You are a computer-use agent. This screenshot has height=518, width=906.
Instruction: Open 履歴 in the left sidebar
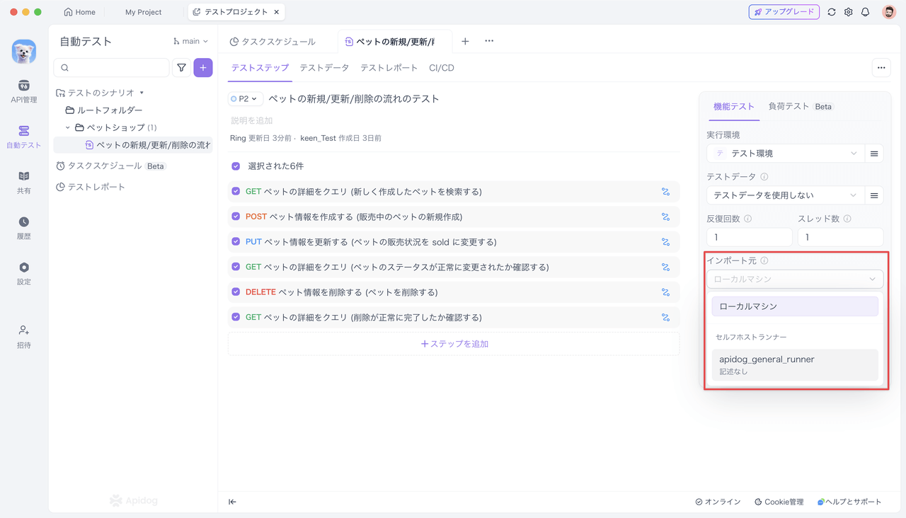[x=24, y=228]
